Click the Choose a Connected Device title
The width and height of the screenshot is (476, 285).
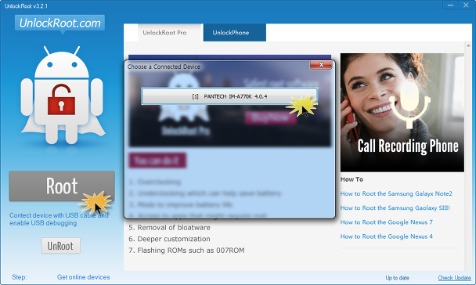(164, 67)
